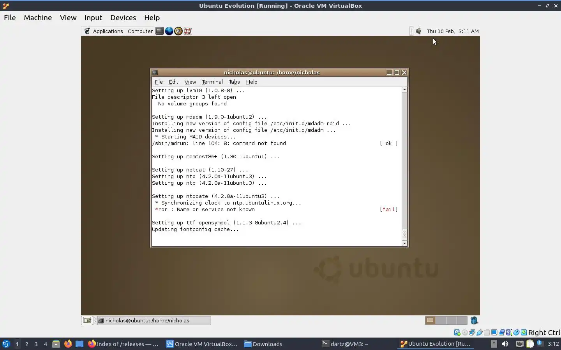This screenshot has width=561, height=350.
Task: Switch to host virtual desktop 4
Action: click(46, 344)
